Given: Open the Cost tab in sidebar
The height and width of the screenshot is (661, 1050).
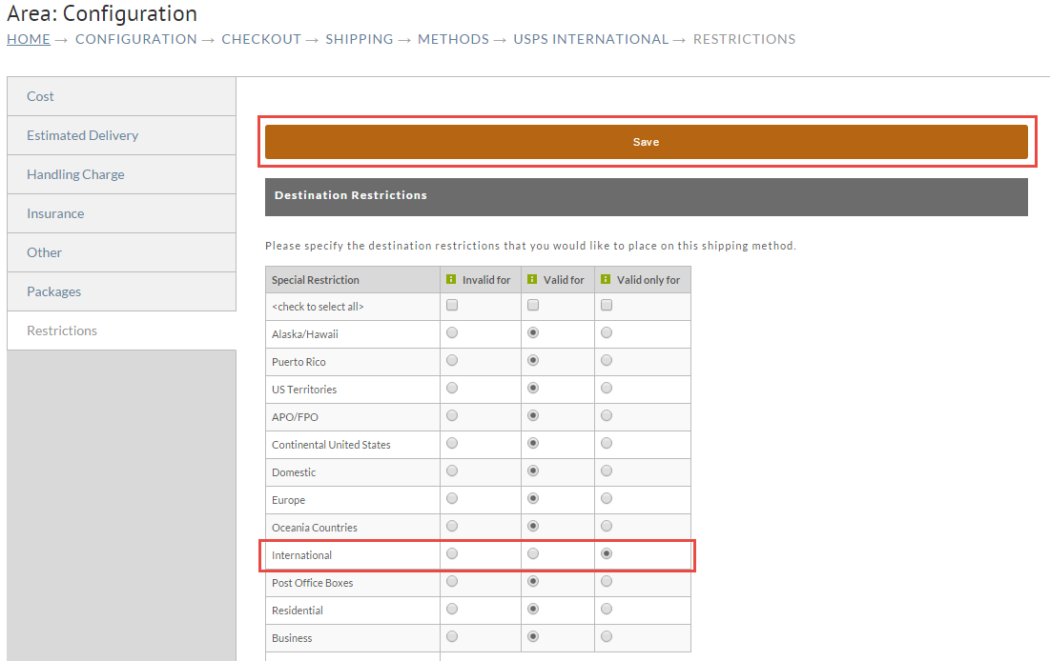Looking at the screenshot, I should (x=122, y=96).
